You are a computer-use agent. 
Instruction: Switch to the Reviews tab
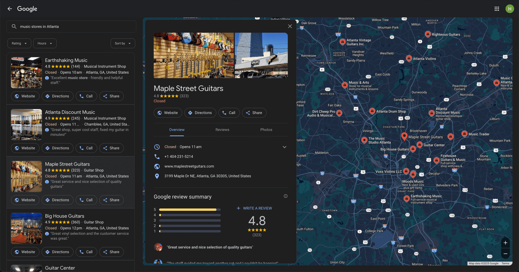pos(222,130)
